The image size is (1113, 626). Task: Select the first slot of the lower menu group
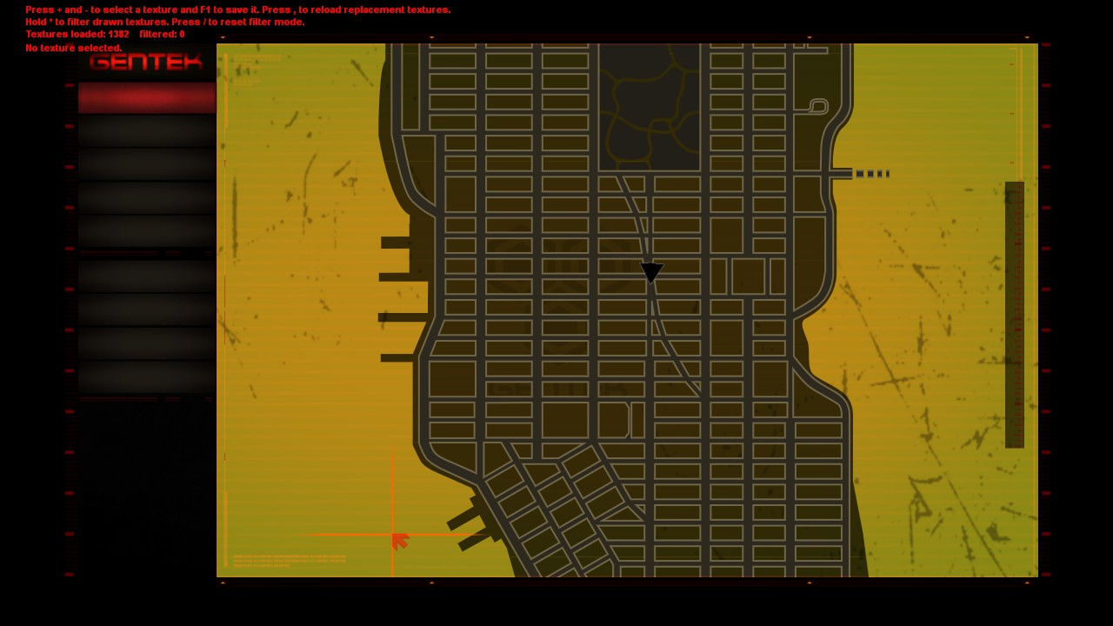click(147, 276)
